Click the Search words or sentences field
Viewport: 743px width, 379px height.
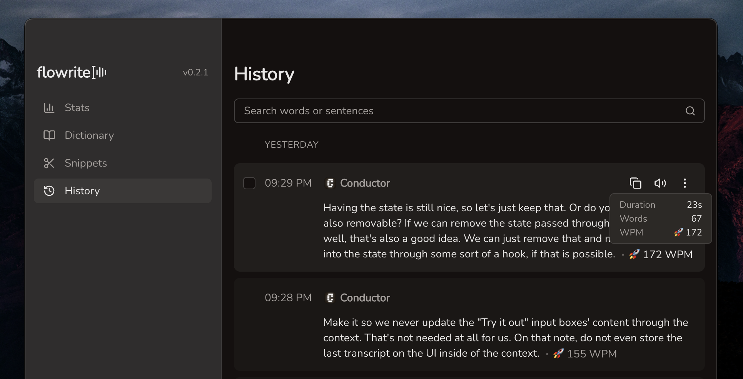click(x=423, y=111)
